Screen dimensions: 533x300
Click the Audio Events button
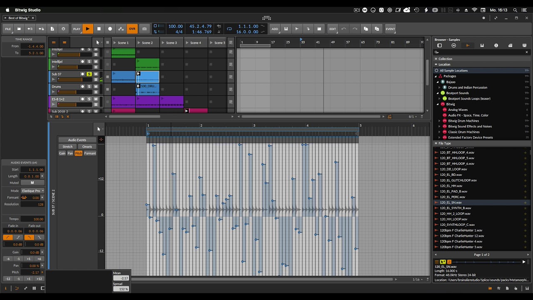[77, 140]
